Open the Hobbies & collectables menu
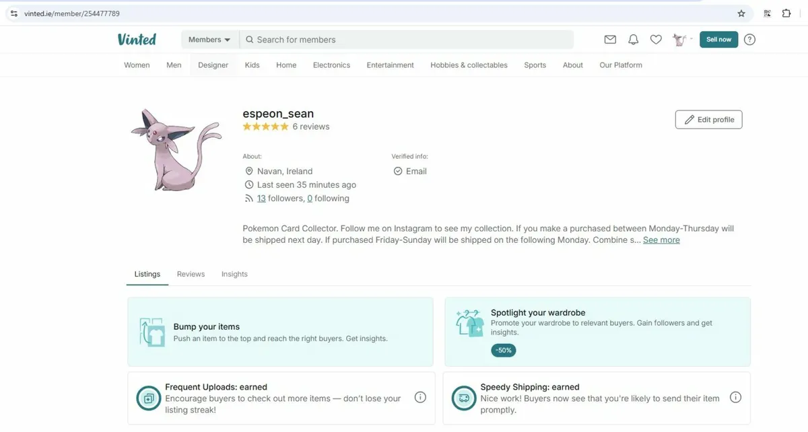Image resolution: width=808 pixels, height=432 pixels. click(x=469, y=65)
